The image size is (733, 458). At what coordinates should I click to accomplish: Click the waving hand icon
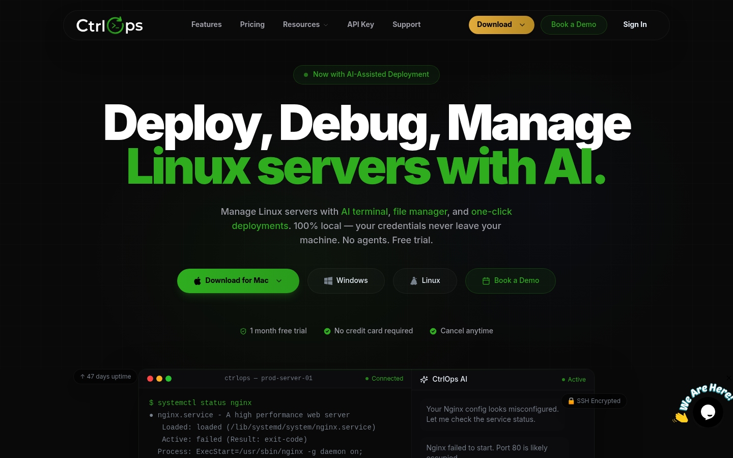click(680, 417)
